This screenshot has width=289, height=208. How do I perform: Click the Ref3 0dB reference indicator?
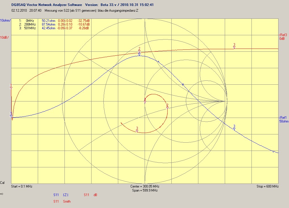point(283,37)
